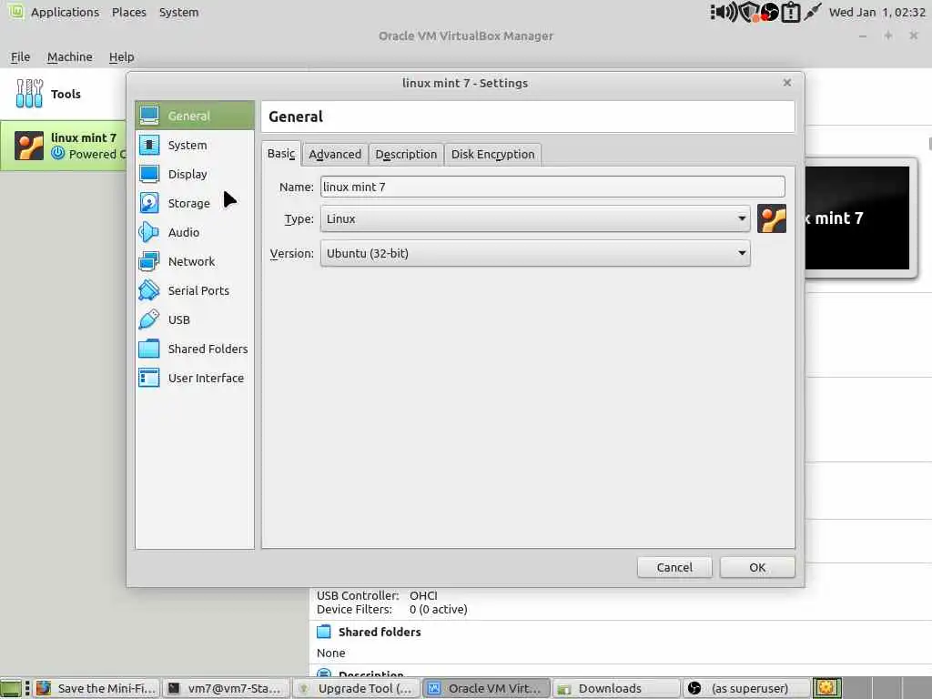Switch to Oracle VM Virt... taskbar window
Viewport: 932px width, 699px height.
(x=486, y=688)
